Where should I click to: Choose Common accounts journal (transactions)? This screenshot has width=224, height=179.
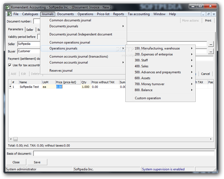tap(83, 57)
